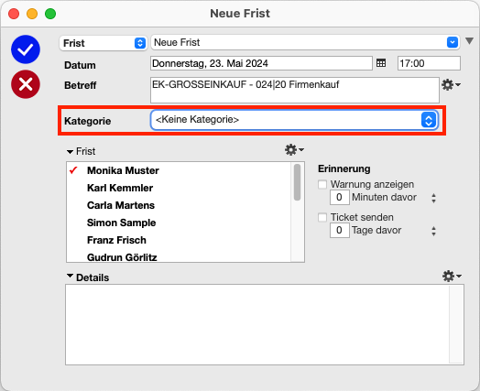Collapse the Details section
Screen dimensions: 480x391
point(71,276)
